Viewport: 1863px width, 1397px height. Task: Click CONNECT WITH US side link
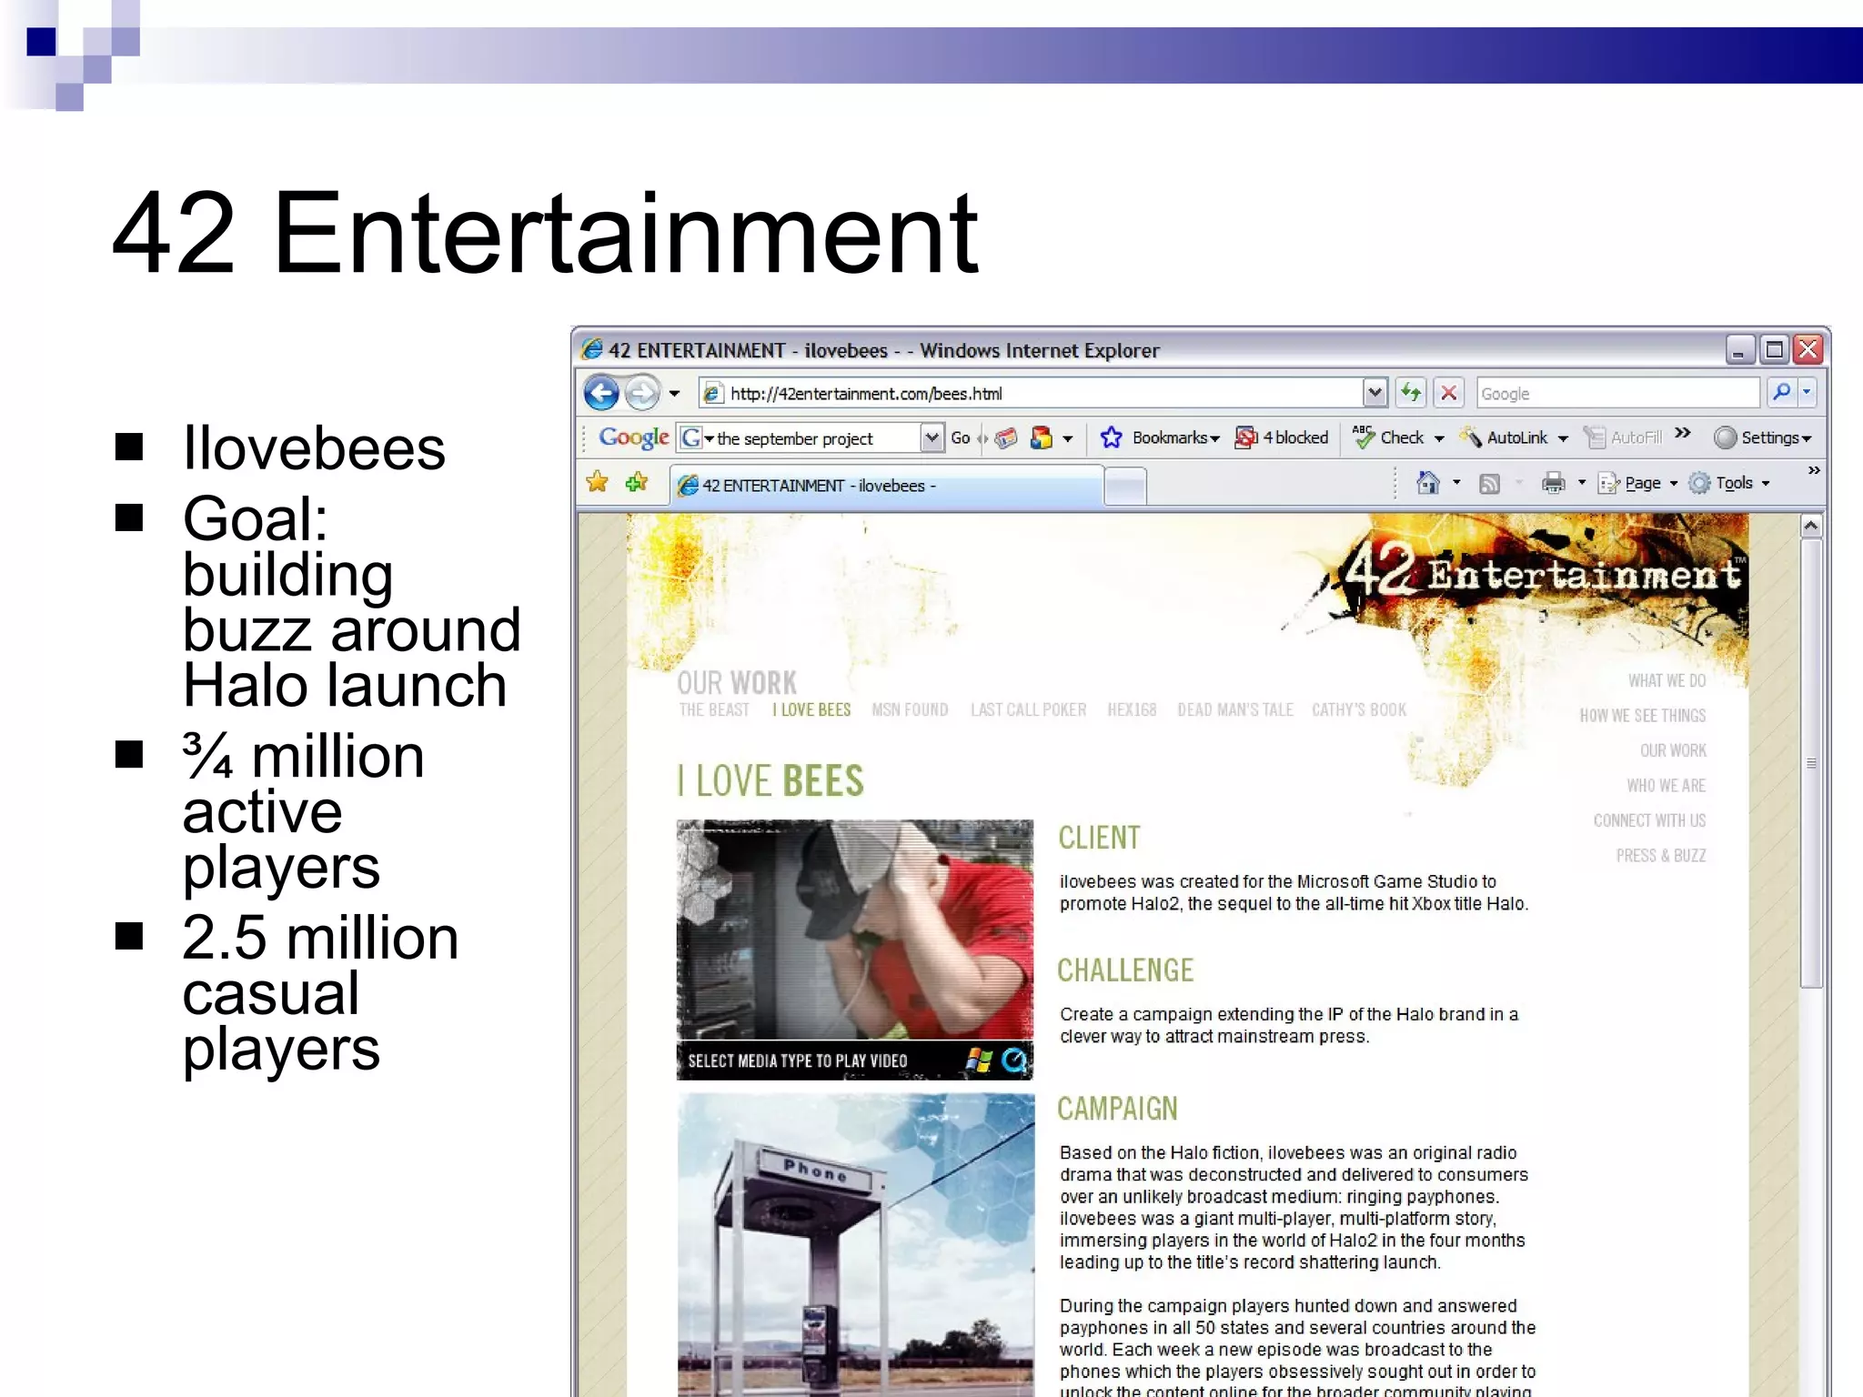[x=1649, y=821]
